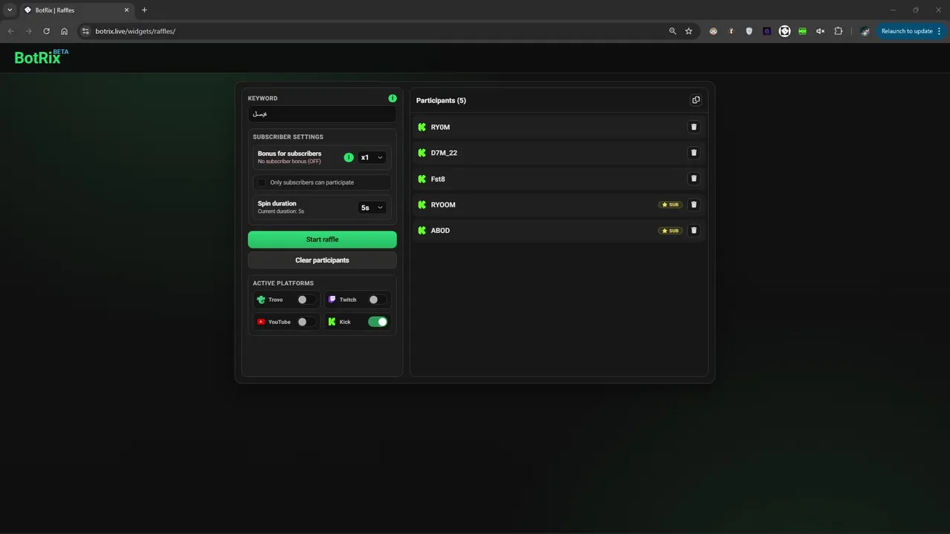The image size is (950, 534).
Task: Open the shield extension icon
Action: [749, 31]
